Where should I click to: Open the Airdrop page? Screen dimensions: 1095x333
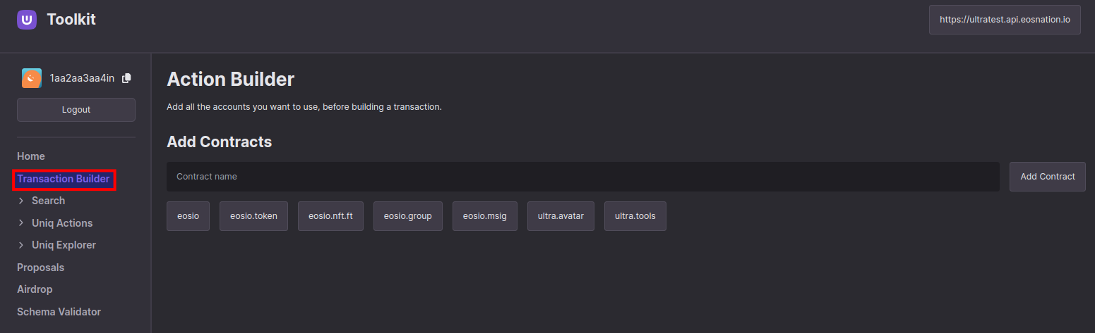(x=35, y=289)
